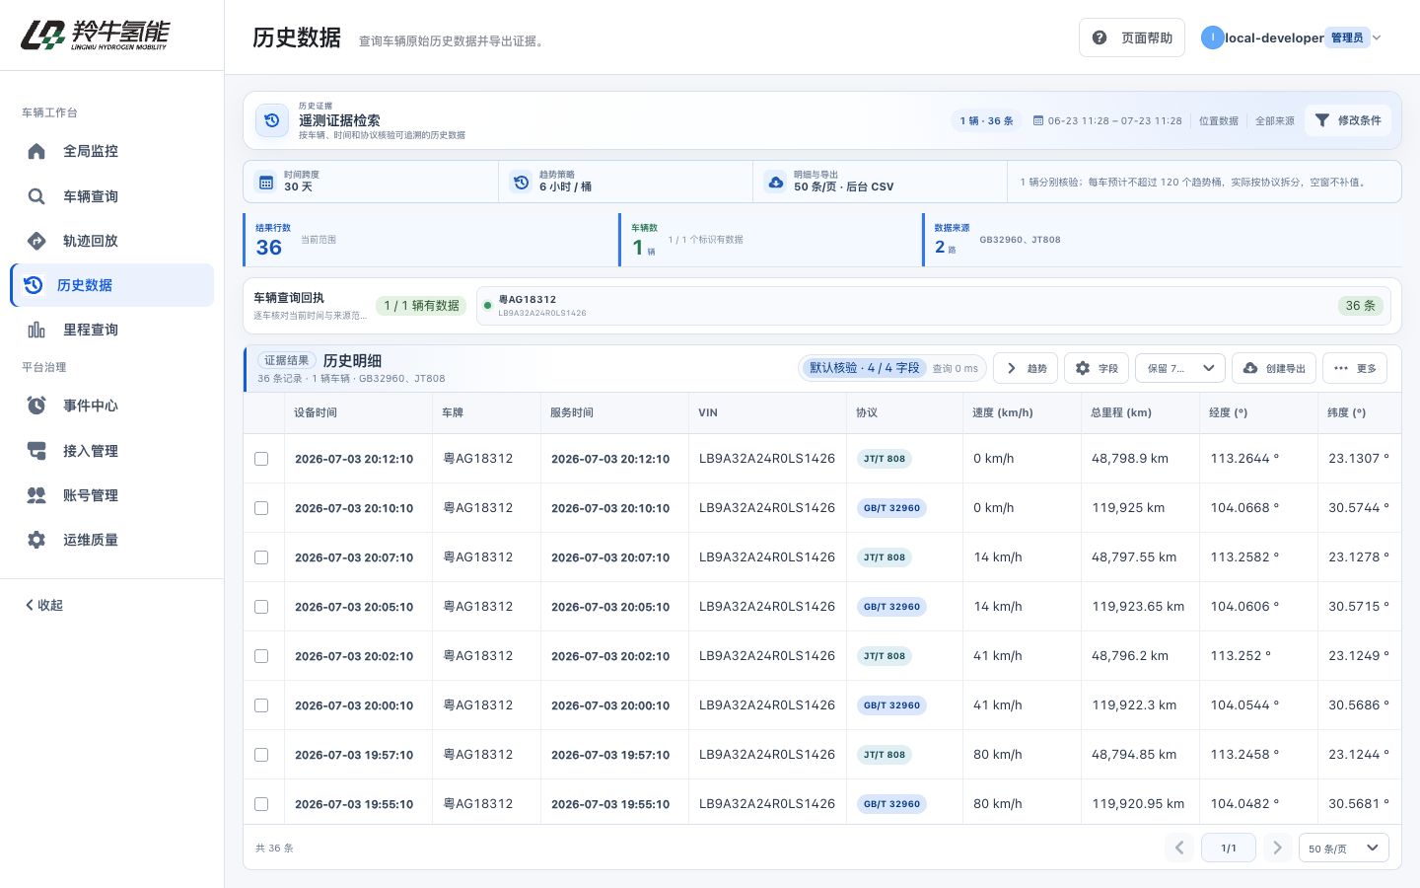This screenshot has width=1420, height=888.
Task: Check the row at 2026-07-03 20:12:10
Action: pos(261,459)
